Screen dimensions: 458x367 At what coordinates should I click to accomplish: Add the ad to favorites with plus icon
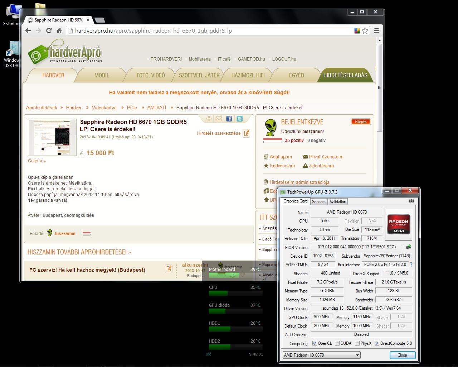point(209,119)
